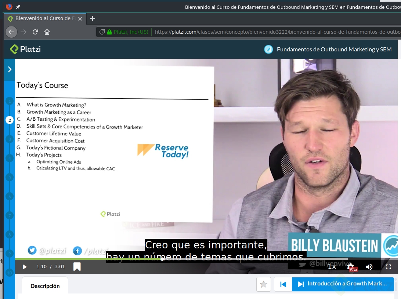The image size is (401, 299).
Task: Reload the current page
Action: click(x=35, y=32)
